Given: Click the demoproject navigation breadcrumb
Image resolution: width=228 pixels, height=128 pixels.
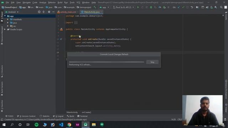Looking at the screenshot, I should click(84, 7).
